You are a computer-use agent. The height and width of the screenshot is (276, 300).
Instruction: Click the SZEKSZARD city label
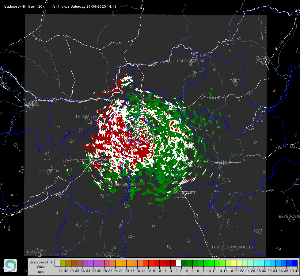[108, 255]
